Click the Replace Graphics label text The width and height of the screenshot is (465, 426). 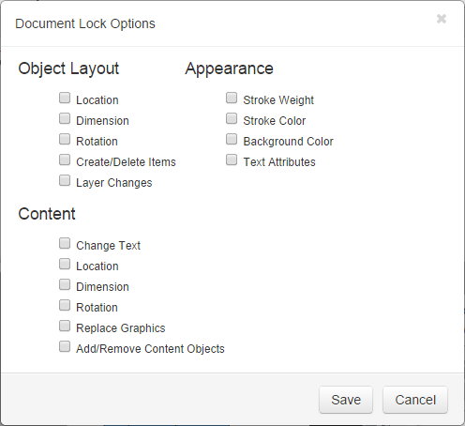pyautogui.click(x=121, y=328)
